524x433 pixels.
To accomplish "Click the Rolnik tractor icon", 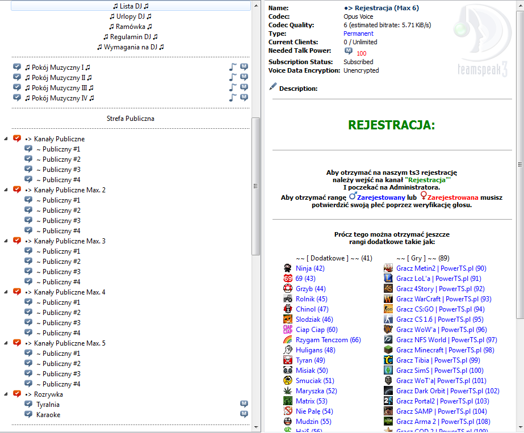I will (288, 299).
